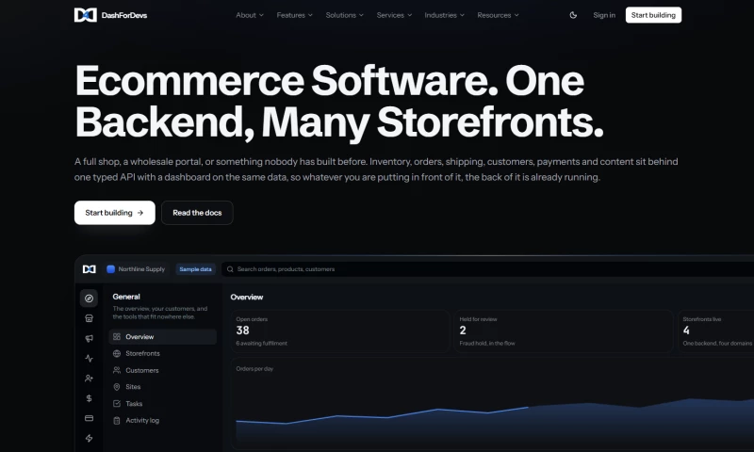Screen dimensions: 754x452
Task: Click the grid icon beside Overview
Action: (x=116, y=337)
